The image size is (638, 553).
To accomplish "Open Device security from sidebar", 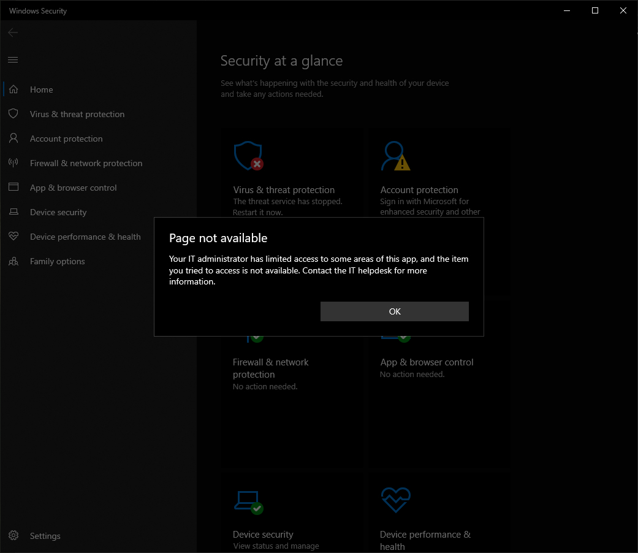I will click(x=58, y=212).
